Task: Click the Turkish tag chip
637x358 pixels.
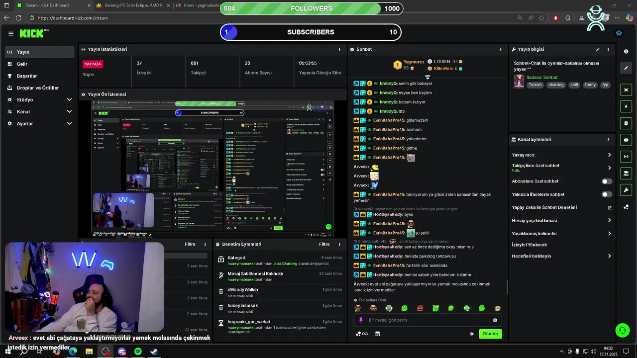Action: [535, 85]
